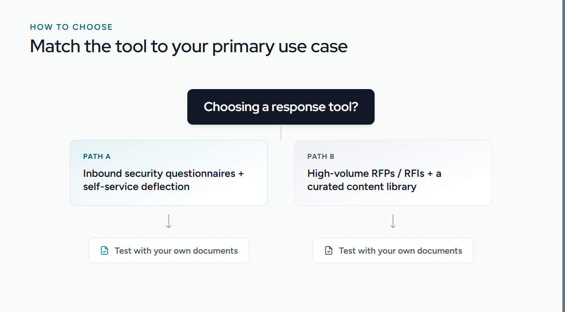
Task: Select "High-volume RFPs / RFIs + a" text
Action: click(374, 173)
